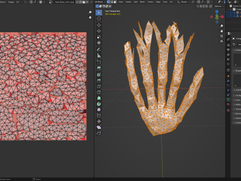The height and width of the screenshot is (181, 241).
Task: Unlink the image with the X button
Action: click(x=87, y=2)
